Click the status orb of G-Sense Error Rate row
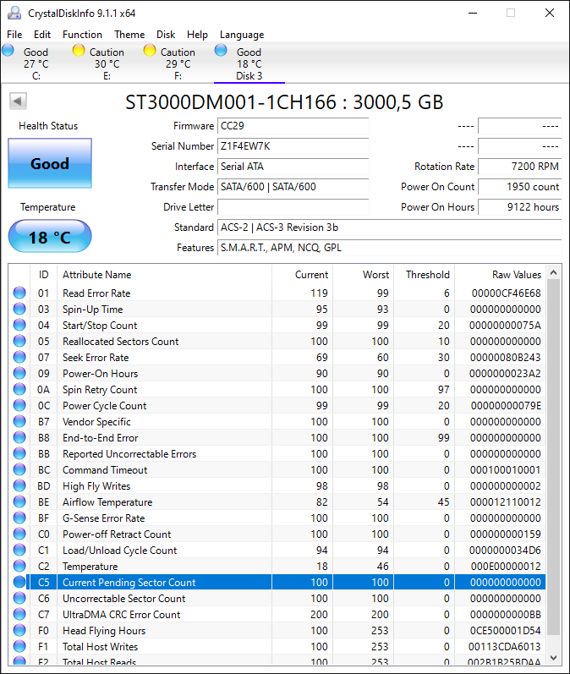Image resolution: width=570 pixels, height=674 pixels. (x=19, y=518)
